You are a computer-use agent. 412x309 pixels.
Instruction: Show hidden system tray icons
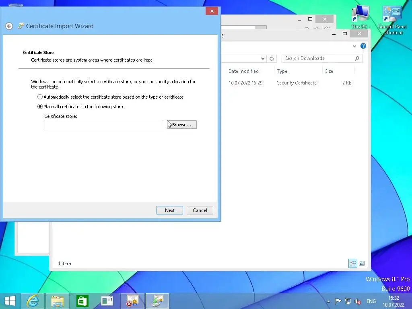pos(328,301)
